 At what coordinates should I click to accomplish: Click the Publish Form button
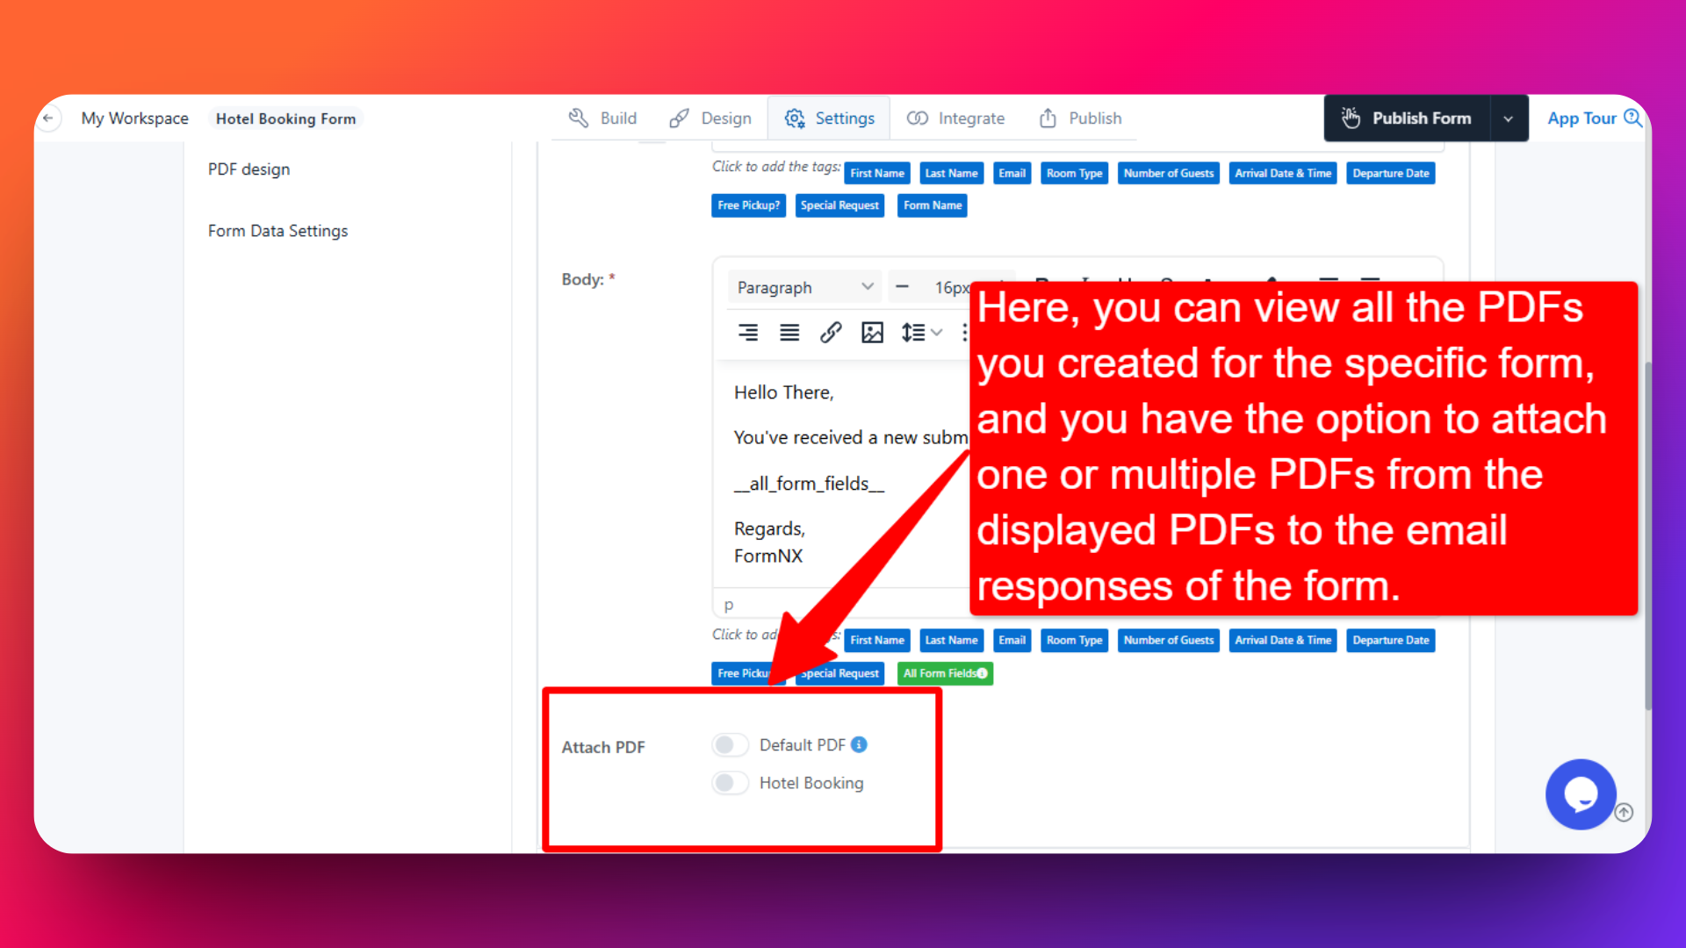(x=1407, y=118)
